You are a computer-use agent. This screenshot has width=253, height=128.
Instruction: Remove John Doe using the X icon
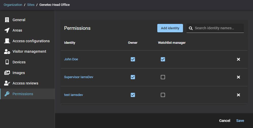pos(238,59)
